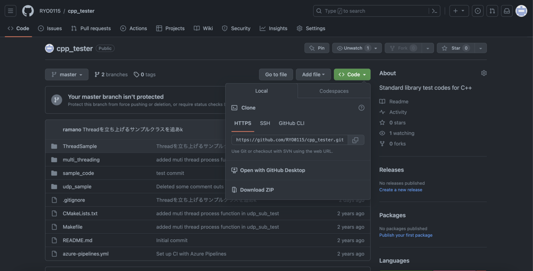Viewport: 533px width, 271px height.
Task: Open the Insights repository tab
Action: pos(274,28)
